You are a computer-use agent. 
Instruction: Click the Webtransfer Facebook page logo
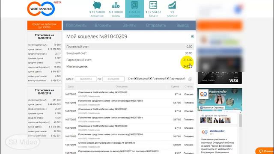[204, 94]
